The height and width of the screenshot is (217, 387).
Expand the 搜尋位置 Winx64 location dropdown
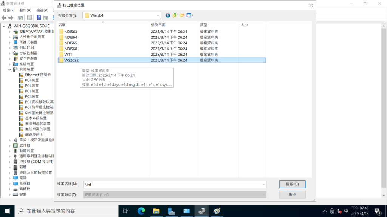point(158,15)
